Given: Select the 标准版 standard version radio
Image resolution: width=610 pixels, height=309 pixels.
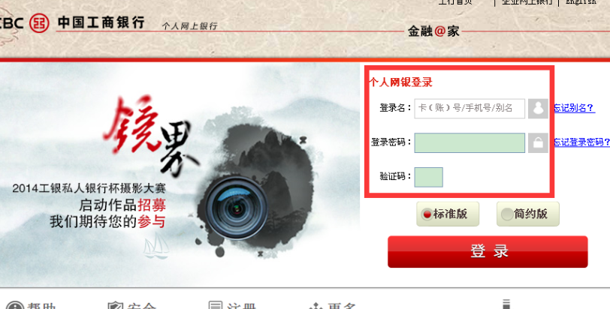Looking at the screenshot, I should click(x=427, y=214).
